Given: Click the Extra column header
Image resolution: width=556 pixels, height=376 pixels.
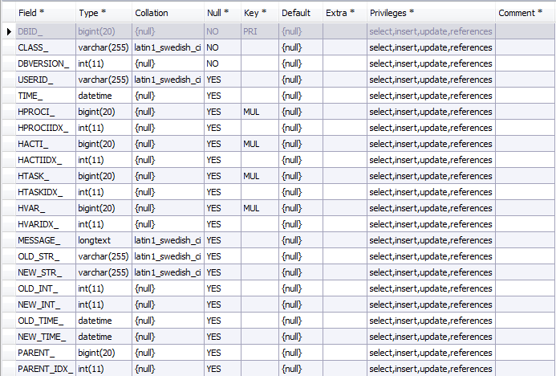Looking at the screenshot, I should [x=345, y=13].
